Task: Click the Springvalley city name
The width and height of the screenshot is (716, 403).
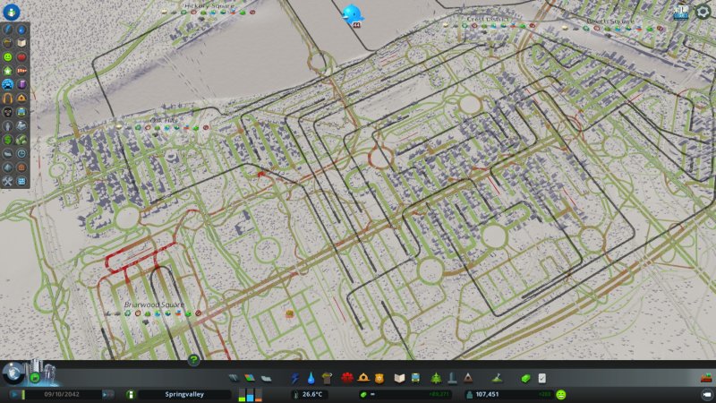Action: [184, 394]
